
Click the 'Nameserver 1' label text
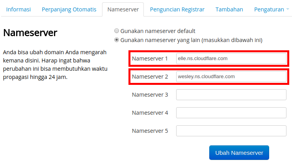(150, 59)
